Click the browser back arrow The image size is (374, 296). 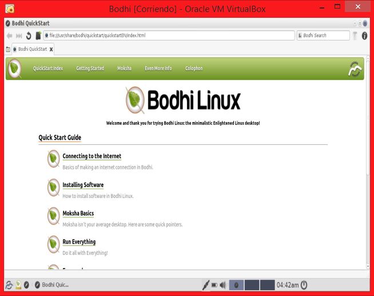(10, 35)
